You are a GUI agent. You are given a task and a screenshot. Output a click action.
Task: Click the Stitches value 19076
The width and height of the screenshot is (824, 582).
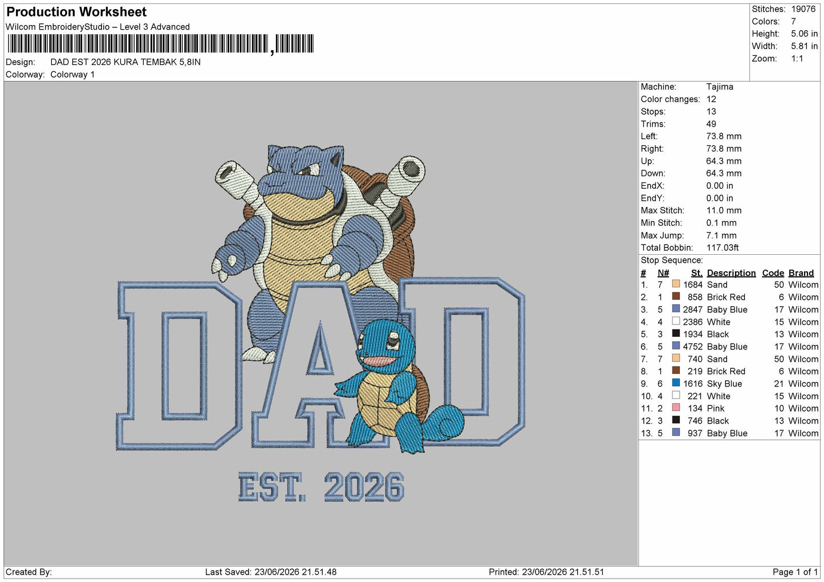tap(803, 9)
